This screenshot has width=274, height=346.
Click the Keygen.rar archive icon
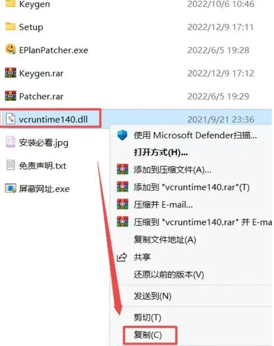pyautogui.click(x=10, y=73)
